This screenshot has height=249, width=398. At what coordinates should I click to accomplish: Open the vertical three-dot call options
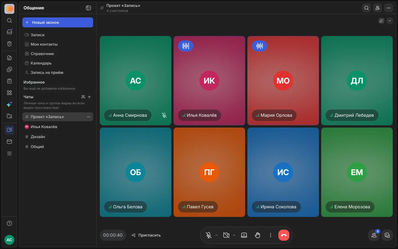click(x=271, y=235)
